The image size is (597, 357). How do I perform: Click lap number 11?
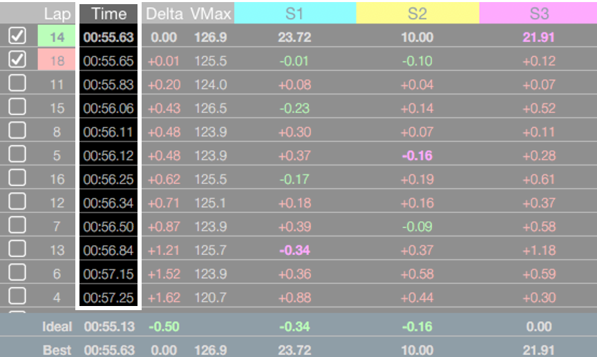[x=57, y=84]
